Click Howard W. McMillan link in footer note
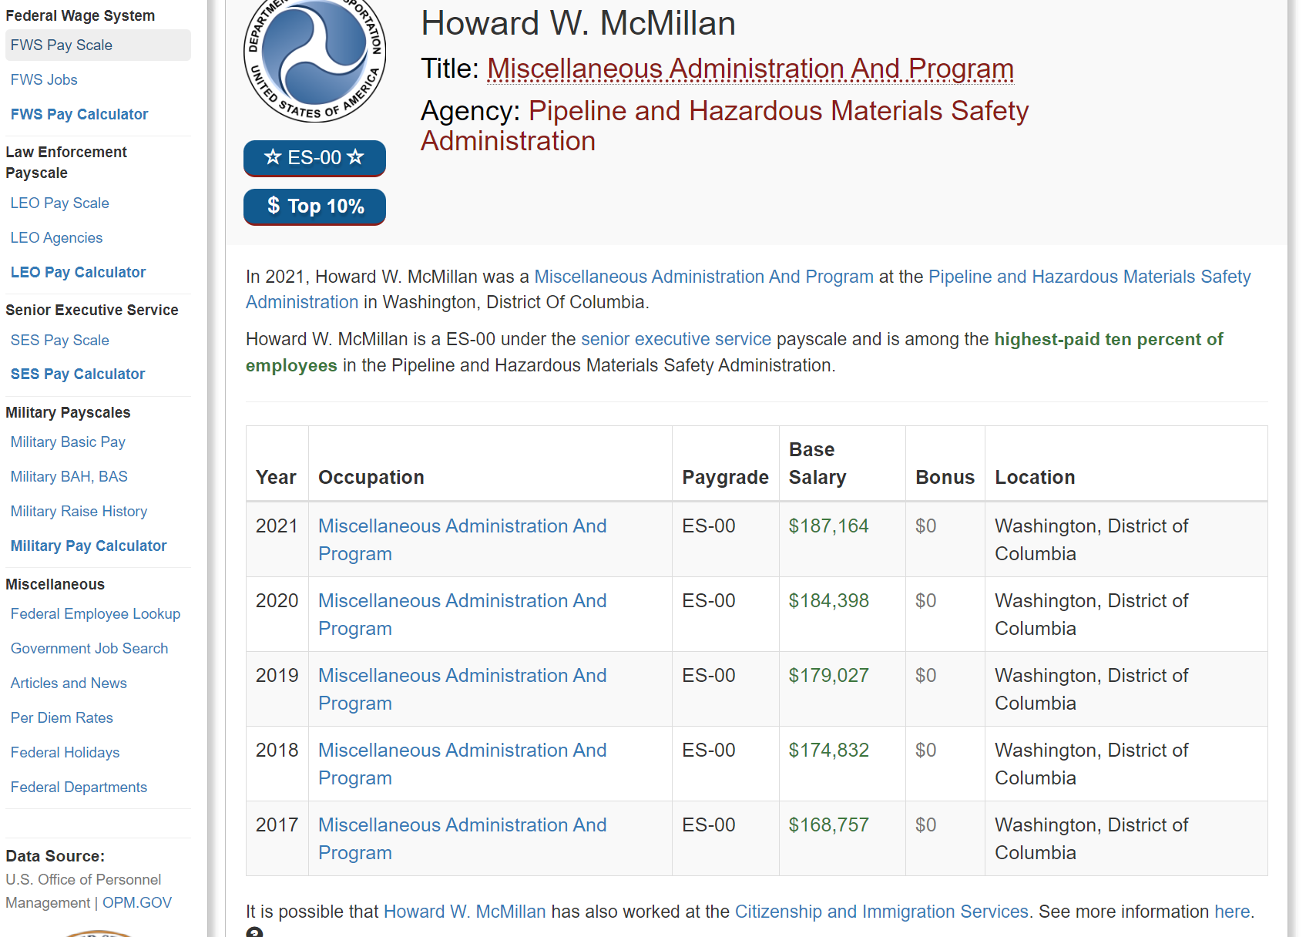Screen dimensions: 1316x937 465,912
